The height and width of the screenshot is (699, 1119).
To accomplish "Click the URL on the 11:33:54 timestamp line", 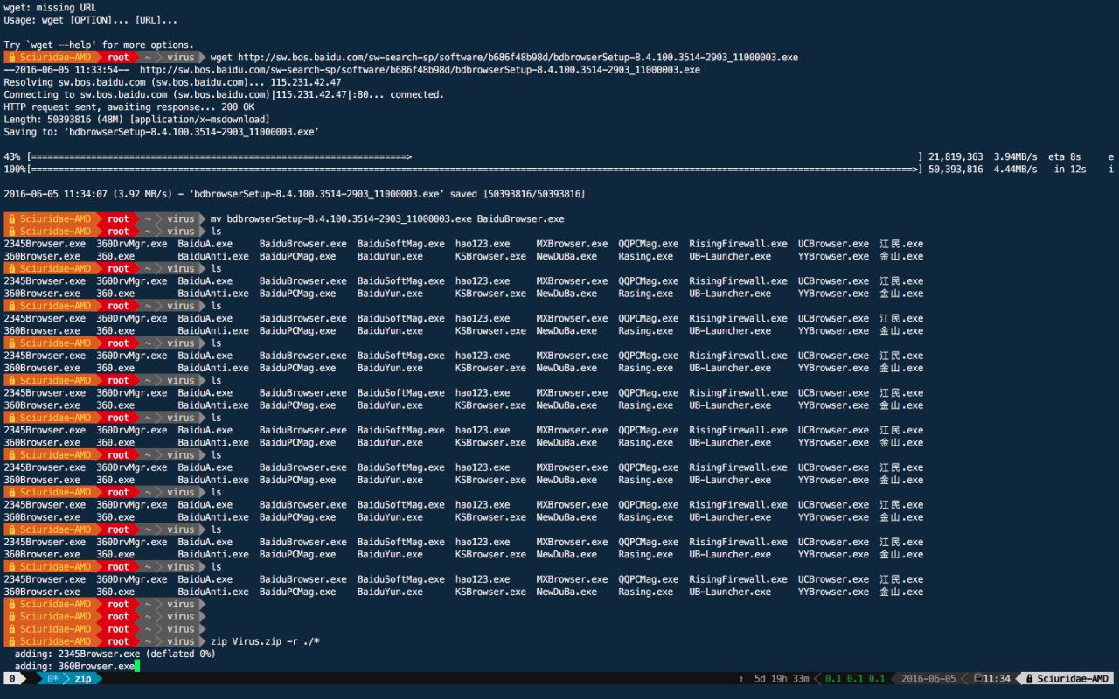I will coord(420,70).
